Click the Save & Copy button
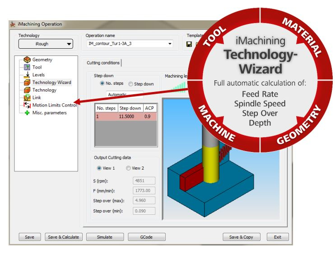Viewport: 335px width, 263px height. point(242,237)
